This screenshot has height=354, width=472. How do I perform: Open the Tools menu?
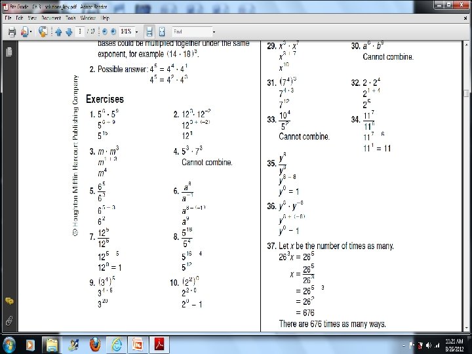click(x=71, y=18)
